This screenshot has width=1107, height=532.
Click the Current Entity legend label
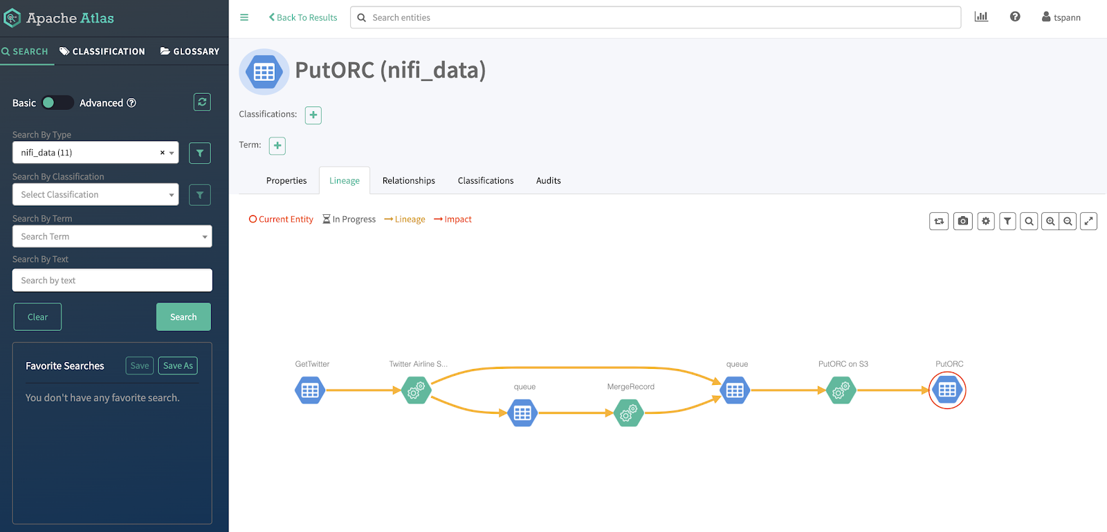281,219
